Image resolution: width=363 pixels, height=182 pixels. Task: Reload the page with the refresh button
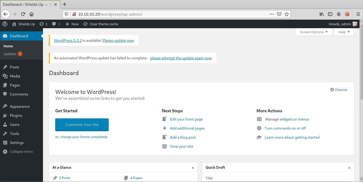[23, 14]
